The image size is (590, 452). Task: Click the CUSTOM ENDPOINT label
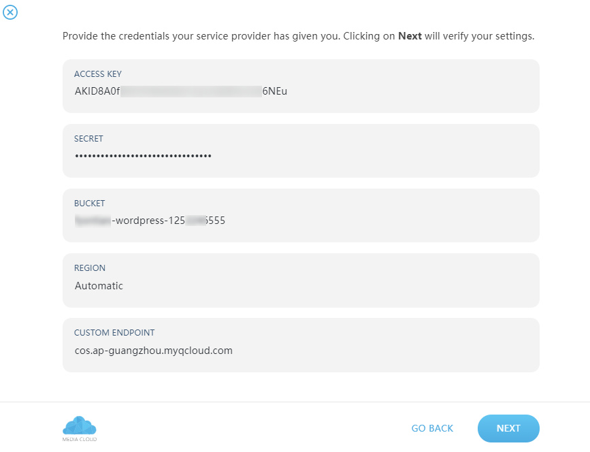pos(114,333)
